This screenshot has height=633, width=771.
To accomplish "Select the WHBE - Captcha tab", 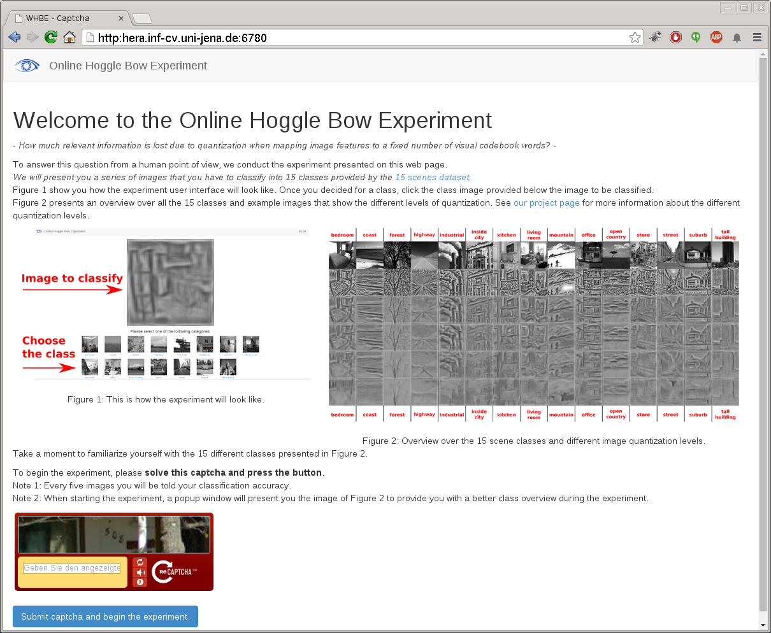I will click(67, 18).
